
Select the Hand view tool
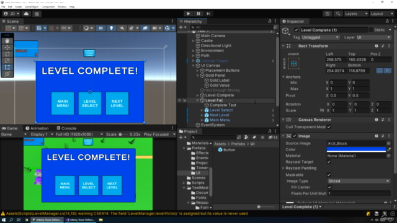[7, 41]
